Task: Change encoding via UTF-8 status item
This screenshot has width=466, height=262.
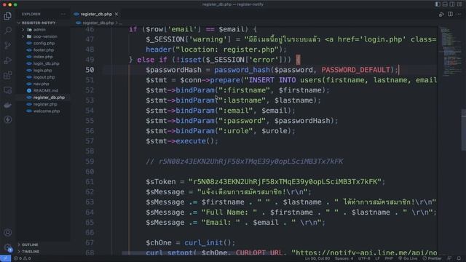Action: click(364, 258)
